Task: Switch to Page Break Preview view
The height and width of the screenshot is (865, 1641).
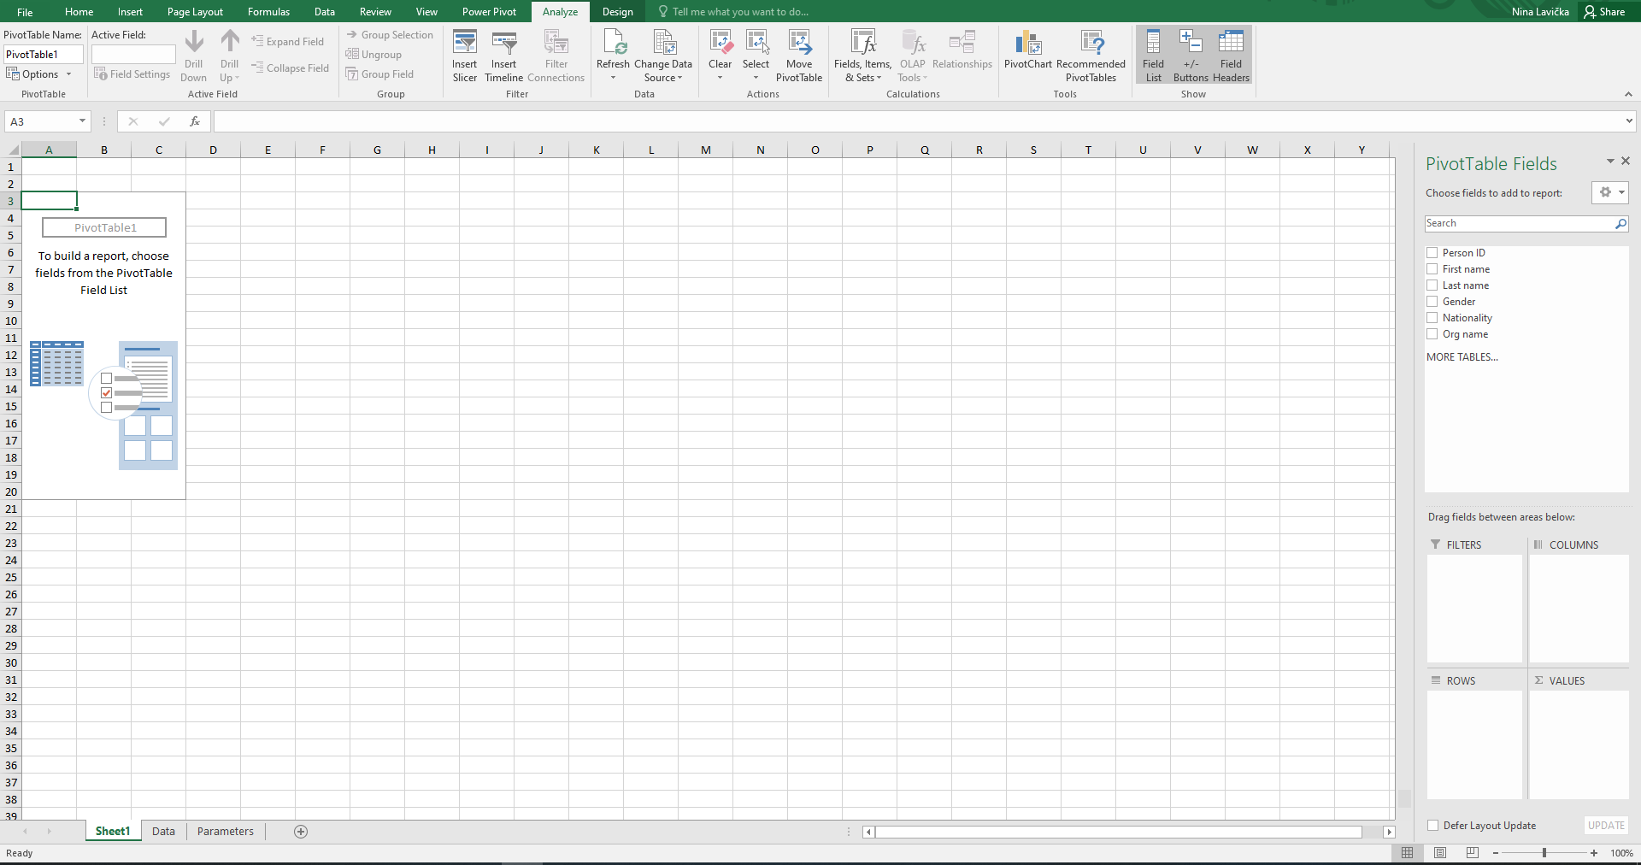Action: tap(1472, 853)
